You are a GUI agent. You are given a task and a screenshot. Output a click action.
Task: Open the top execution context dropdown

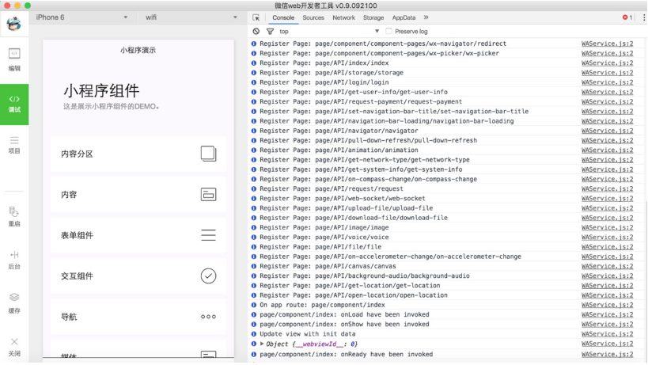pyautogui.click(x=329, y=31)
